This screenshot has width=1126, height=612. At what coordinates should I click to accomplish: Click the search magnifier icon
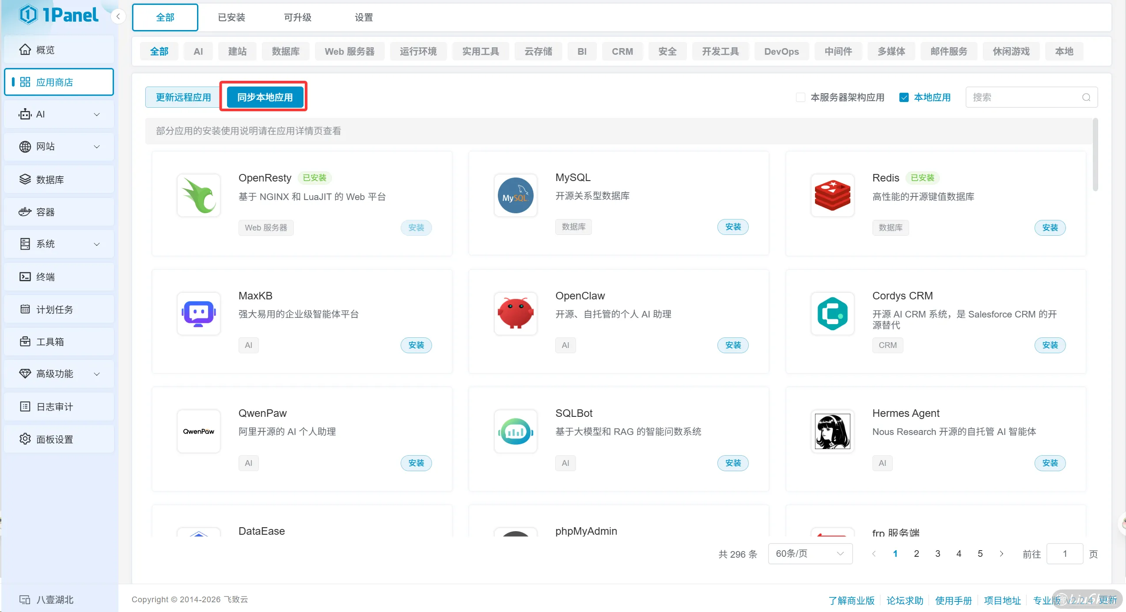point(1086,98)
